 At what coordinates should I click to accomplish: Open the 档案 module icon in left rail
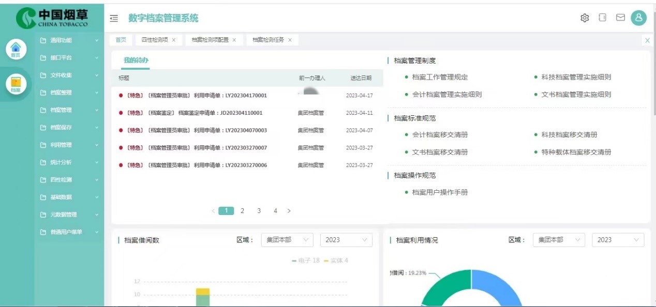pos(16,84)
